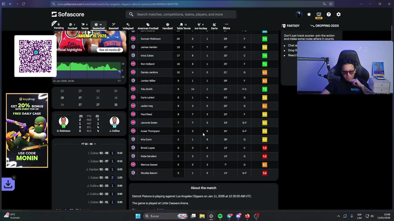Screen dimensions: 394x221
Task: Open the settings gear icon
Action: click(339, 14)
